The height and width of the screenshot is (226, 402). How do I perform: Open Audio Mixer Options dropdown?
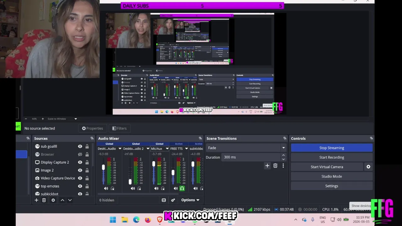(x=190, y=200)
